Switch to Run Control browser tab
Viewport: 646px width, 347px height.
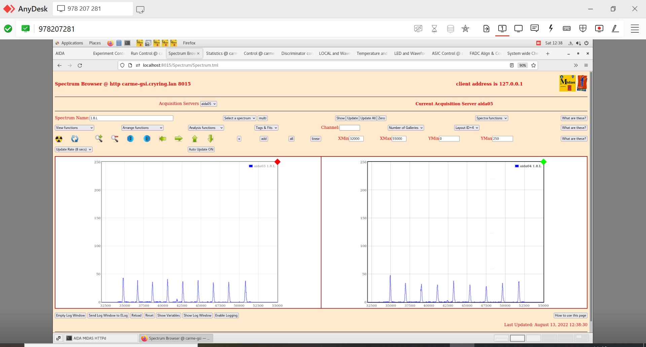[146, 54]
